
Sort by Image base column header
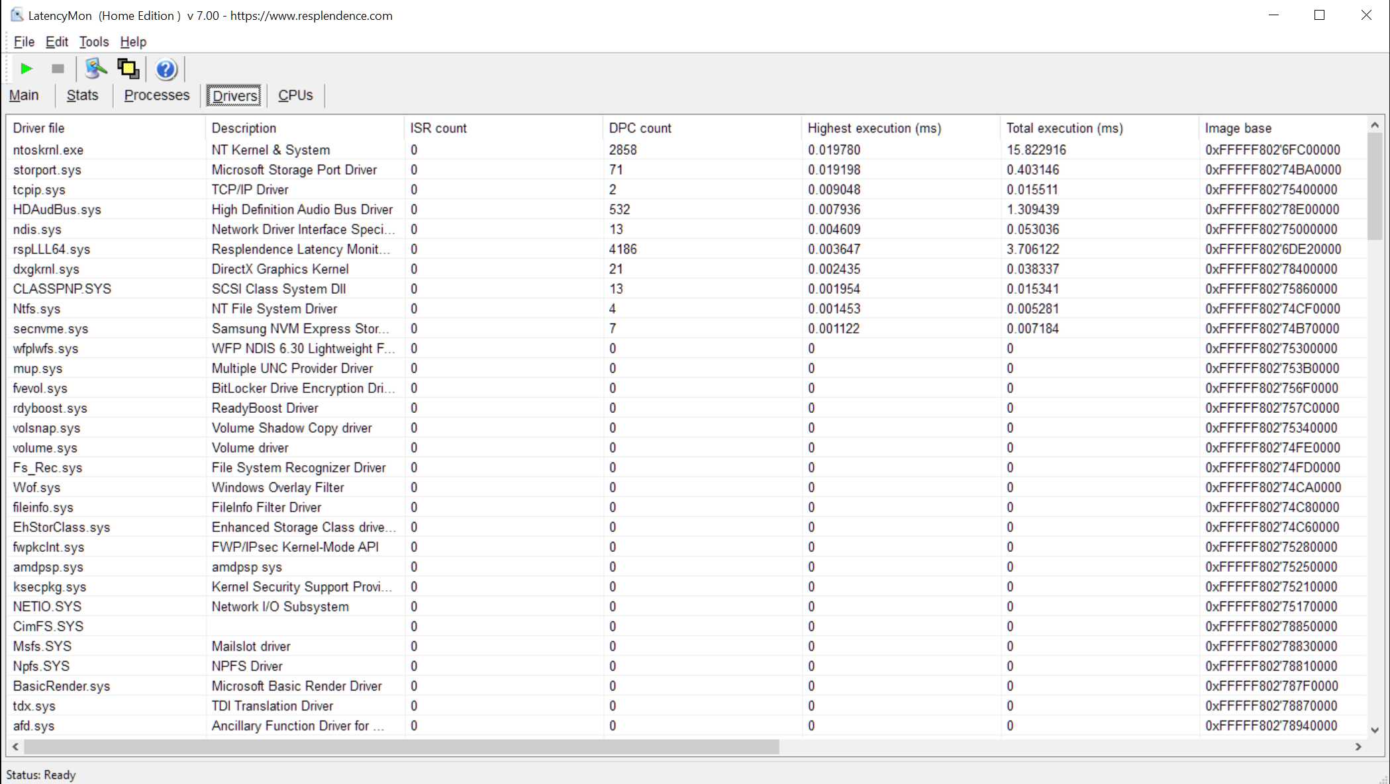(x=1283, y=128)
